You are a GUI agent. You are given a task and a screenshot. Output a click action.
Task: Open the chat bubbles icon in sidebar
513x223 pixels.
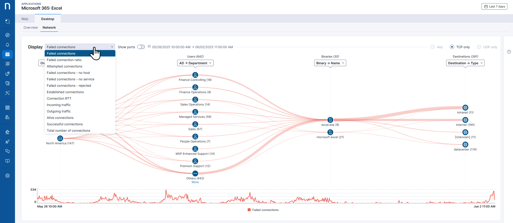click(7, 151)
